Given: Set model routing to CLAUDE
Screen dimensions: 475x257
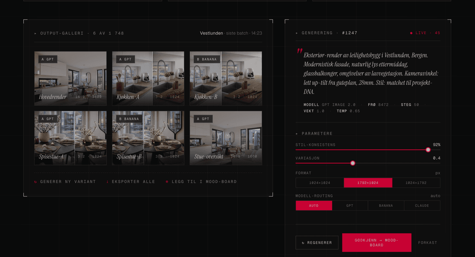Looking at the screenshot, I should pyautogui.click(x=422, y=206).
